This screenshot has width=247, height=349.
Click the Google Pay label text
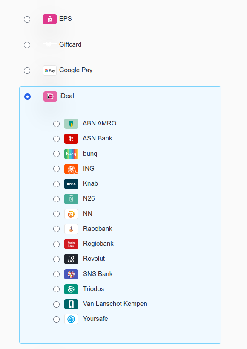(76, 70)
